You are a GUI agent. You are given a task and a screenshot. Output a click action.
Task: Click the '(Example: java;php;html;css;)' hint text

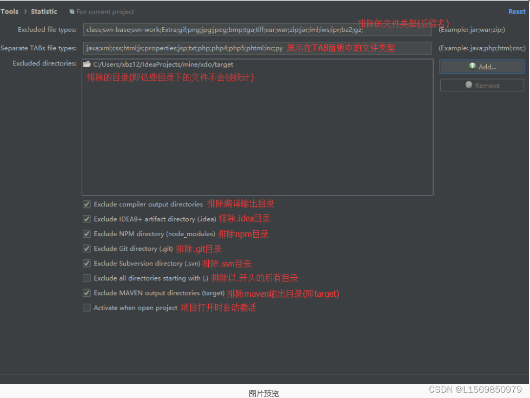[482, 48]
